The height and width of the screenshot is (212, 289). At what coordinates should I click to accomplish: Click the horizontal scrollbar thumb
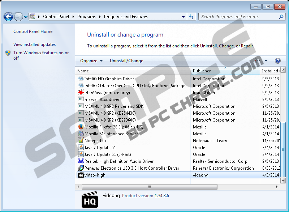149,187
